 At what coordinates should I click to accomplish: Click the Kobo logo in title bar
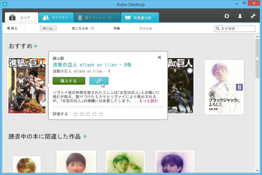5,4
